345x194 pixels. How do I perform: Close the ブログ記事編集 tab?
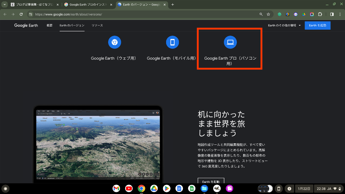[x=58, y=5]
